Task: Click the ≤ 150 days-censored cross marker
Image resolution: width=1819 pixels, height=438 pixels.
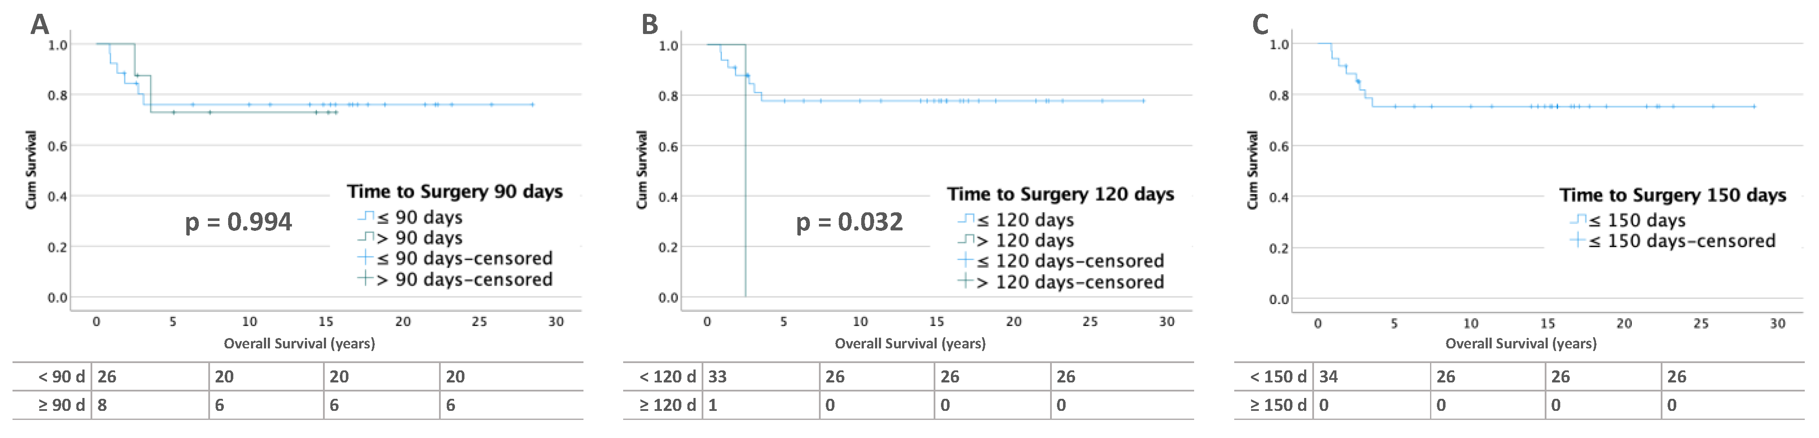Action: [x=1578, y=240]
